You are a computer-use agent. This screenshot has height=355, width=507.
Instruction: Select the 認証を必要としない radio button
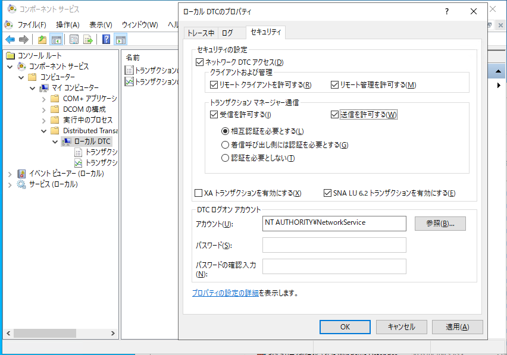pyautogui.click(x=225, y=158)
